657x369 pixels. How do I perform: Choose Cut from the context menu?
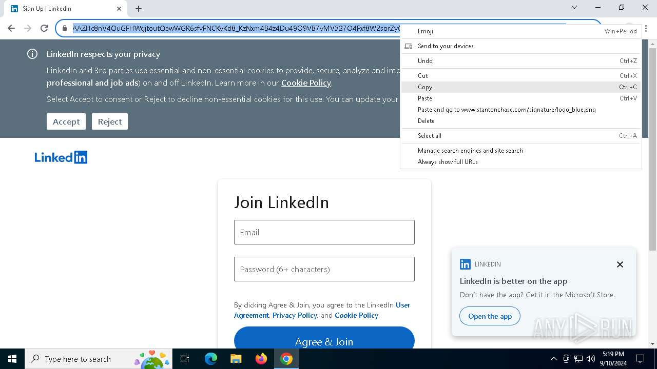521,76
